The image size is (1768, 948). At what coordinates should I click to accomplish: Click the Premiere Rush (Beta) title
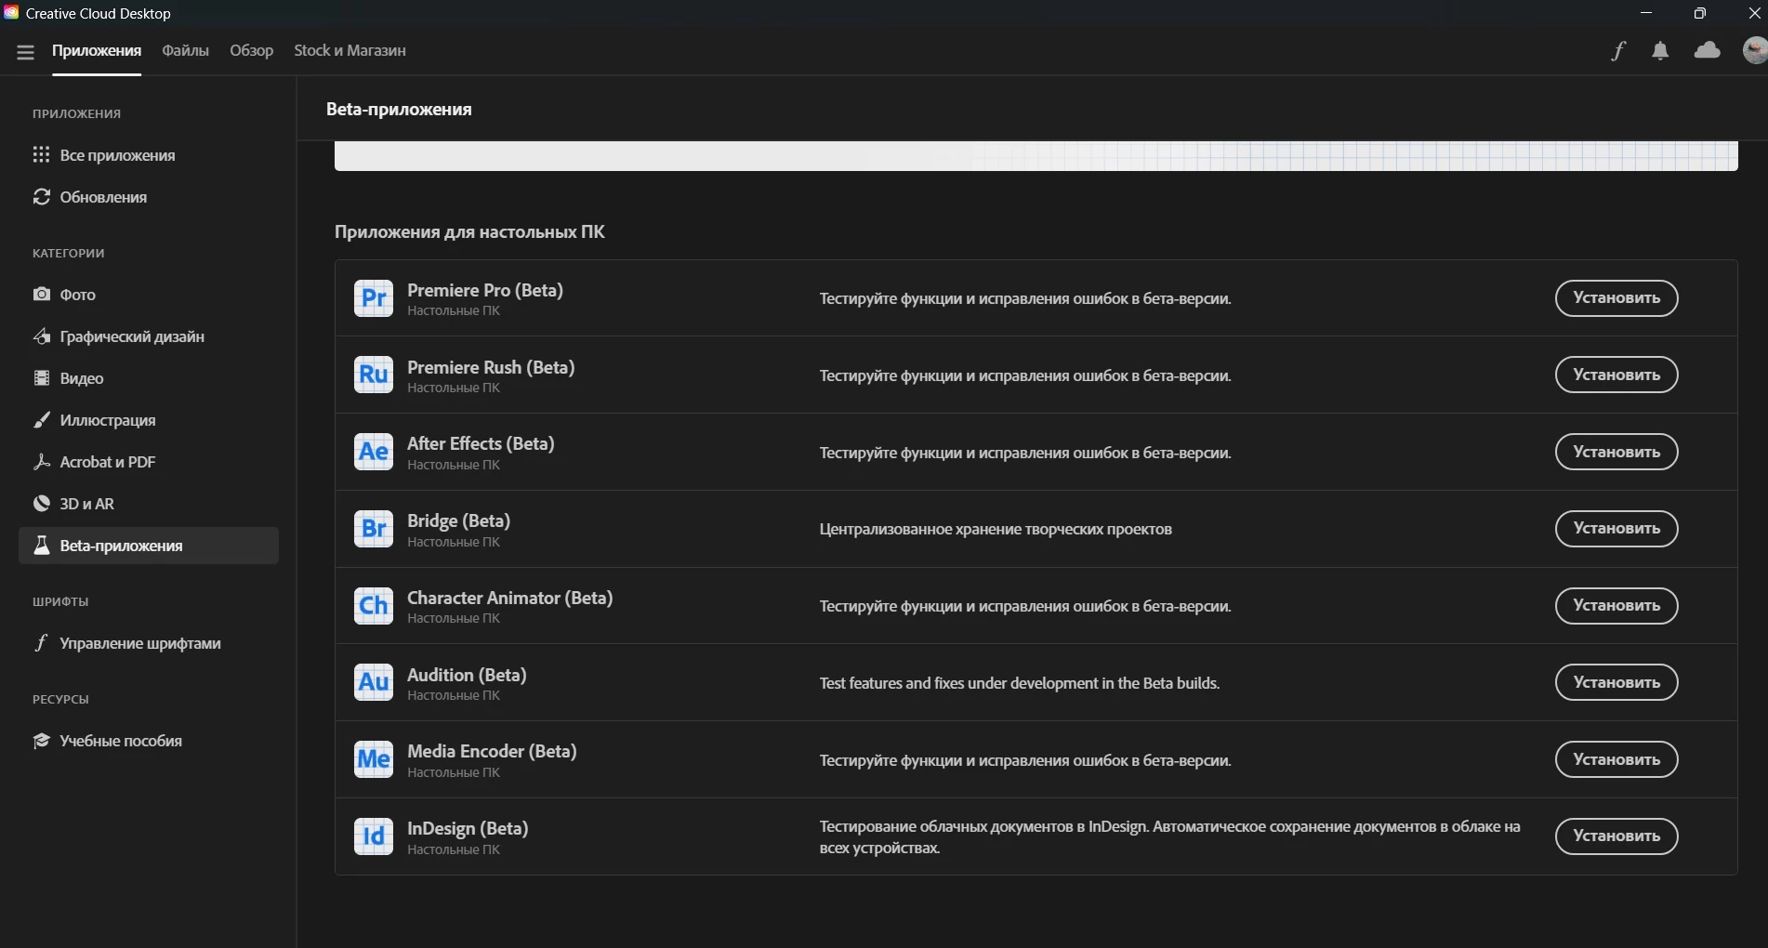click(x=491, y=367)
